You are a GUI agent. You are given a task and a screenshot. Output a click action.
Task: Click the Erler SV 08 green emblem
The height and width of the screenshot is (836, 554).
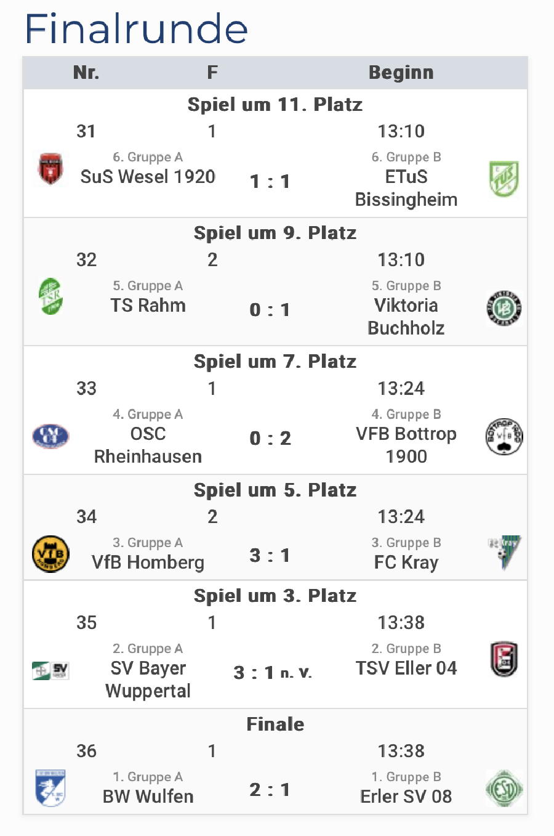pyautogui.click(x=504, y=788)
